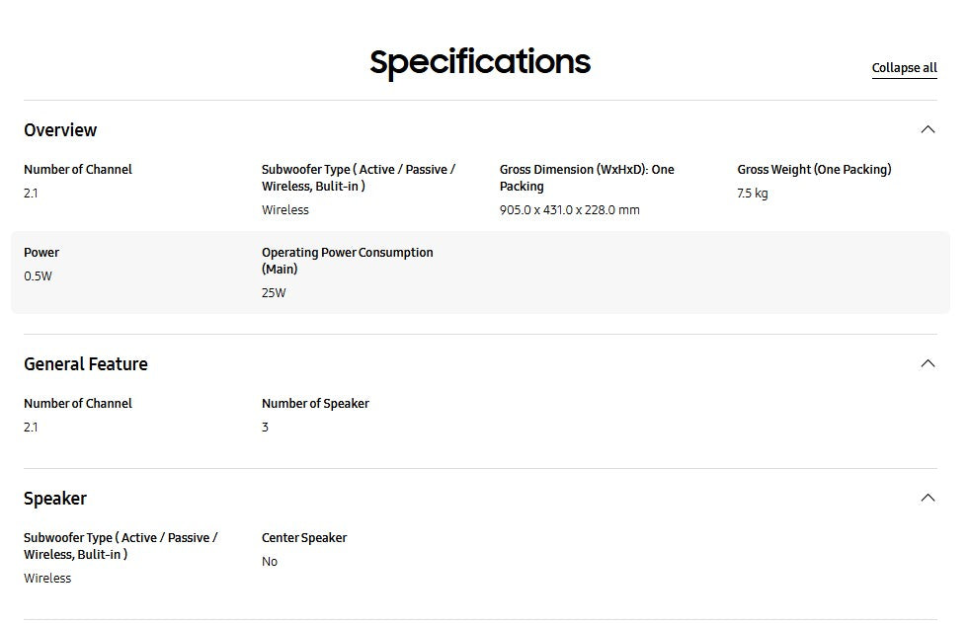
Task: Click the Overview section heading
Action: coord(60,130)
